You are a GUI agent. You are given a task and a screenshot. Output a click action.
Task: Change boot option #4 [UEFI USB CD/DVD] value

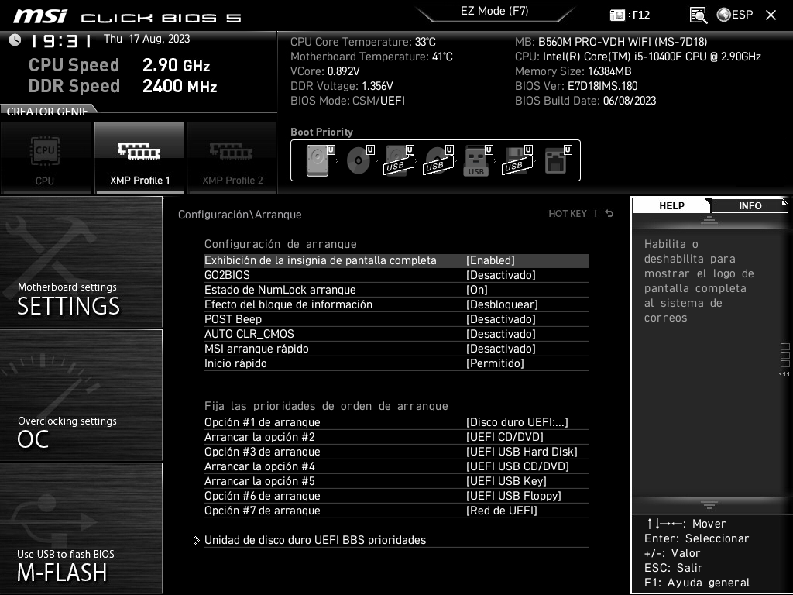pos(517,466)
